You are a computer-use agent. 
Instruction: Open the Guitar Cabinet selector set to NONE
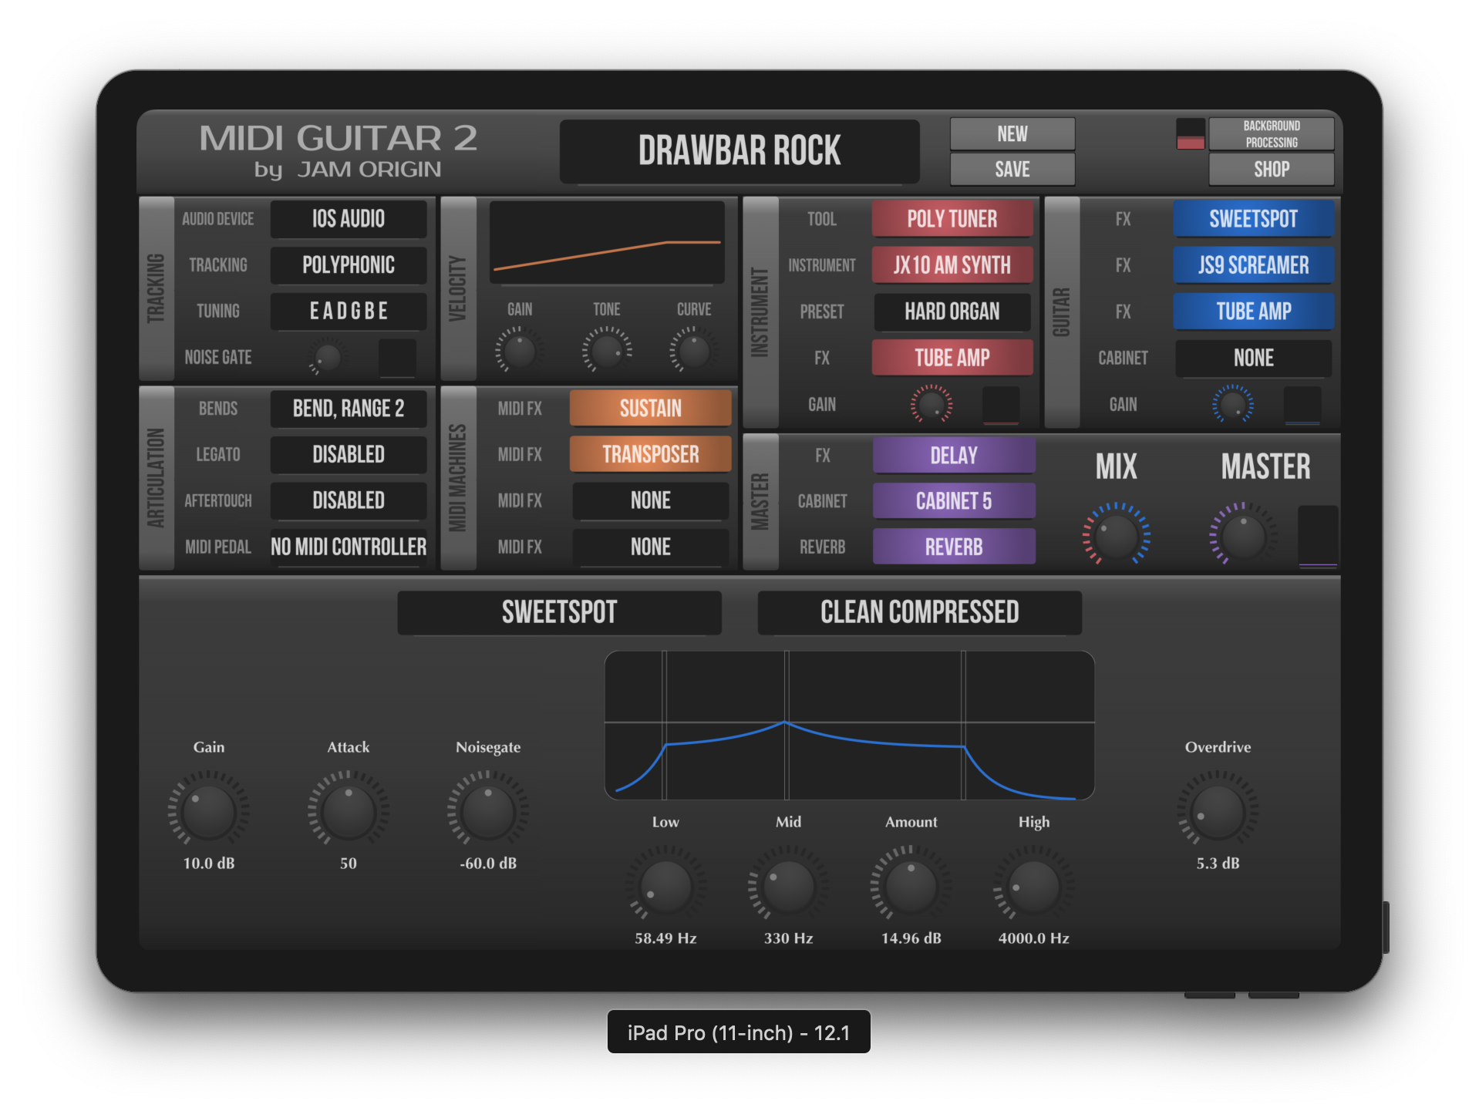(x=1254, y=358)
